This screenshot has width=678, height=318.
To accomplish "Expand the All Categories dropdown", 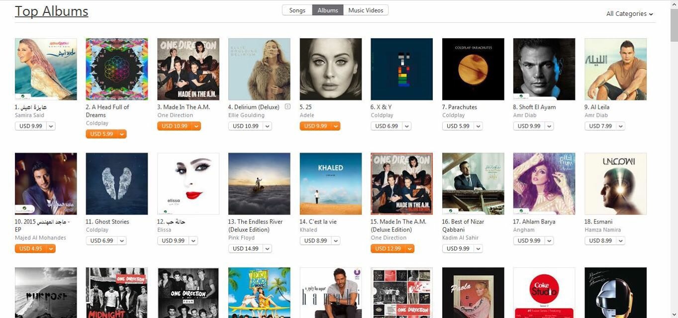I will click(629, 14).
